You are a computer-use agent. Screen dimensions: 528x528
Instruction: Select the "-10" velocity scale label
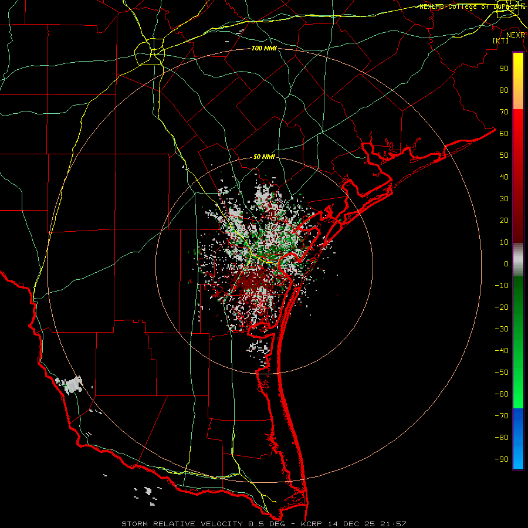tap(502, 286)
